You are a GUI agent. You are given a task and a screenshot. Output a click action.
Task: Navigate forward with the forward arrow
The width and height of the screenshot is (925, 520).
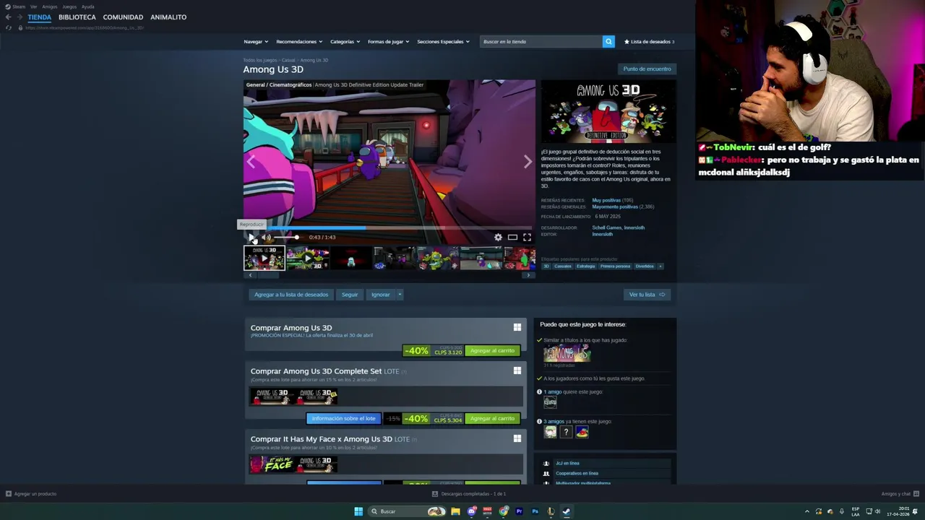pyautogui.click(x=20, y=17)
